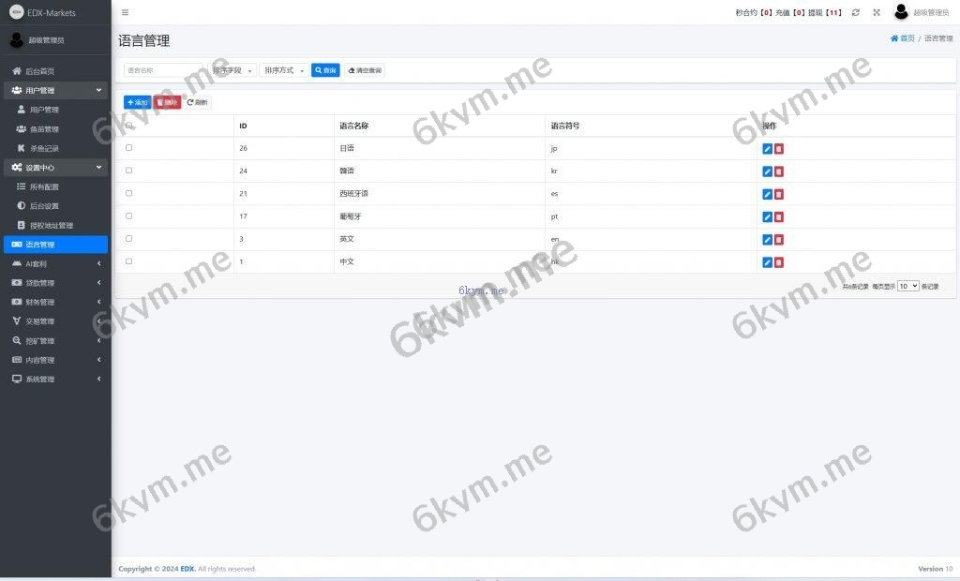Click edit icon for 中文 row
Image resolution: width=960 pixels, height=581 pixels.
click(x=767, y=262)
